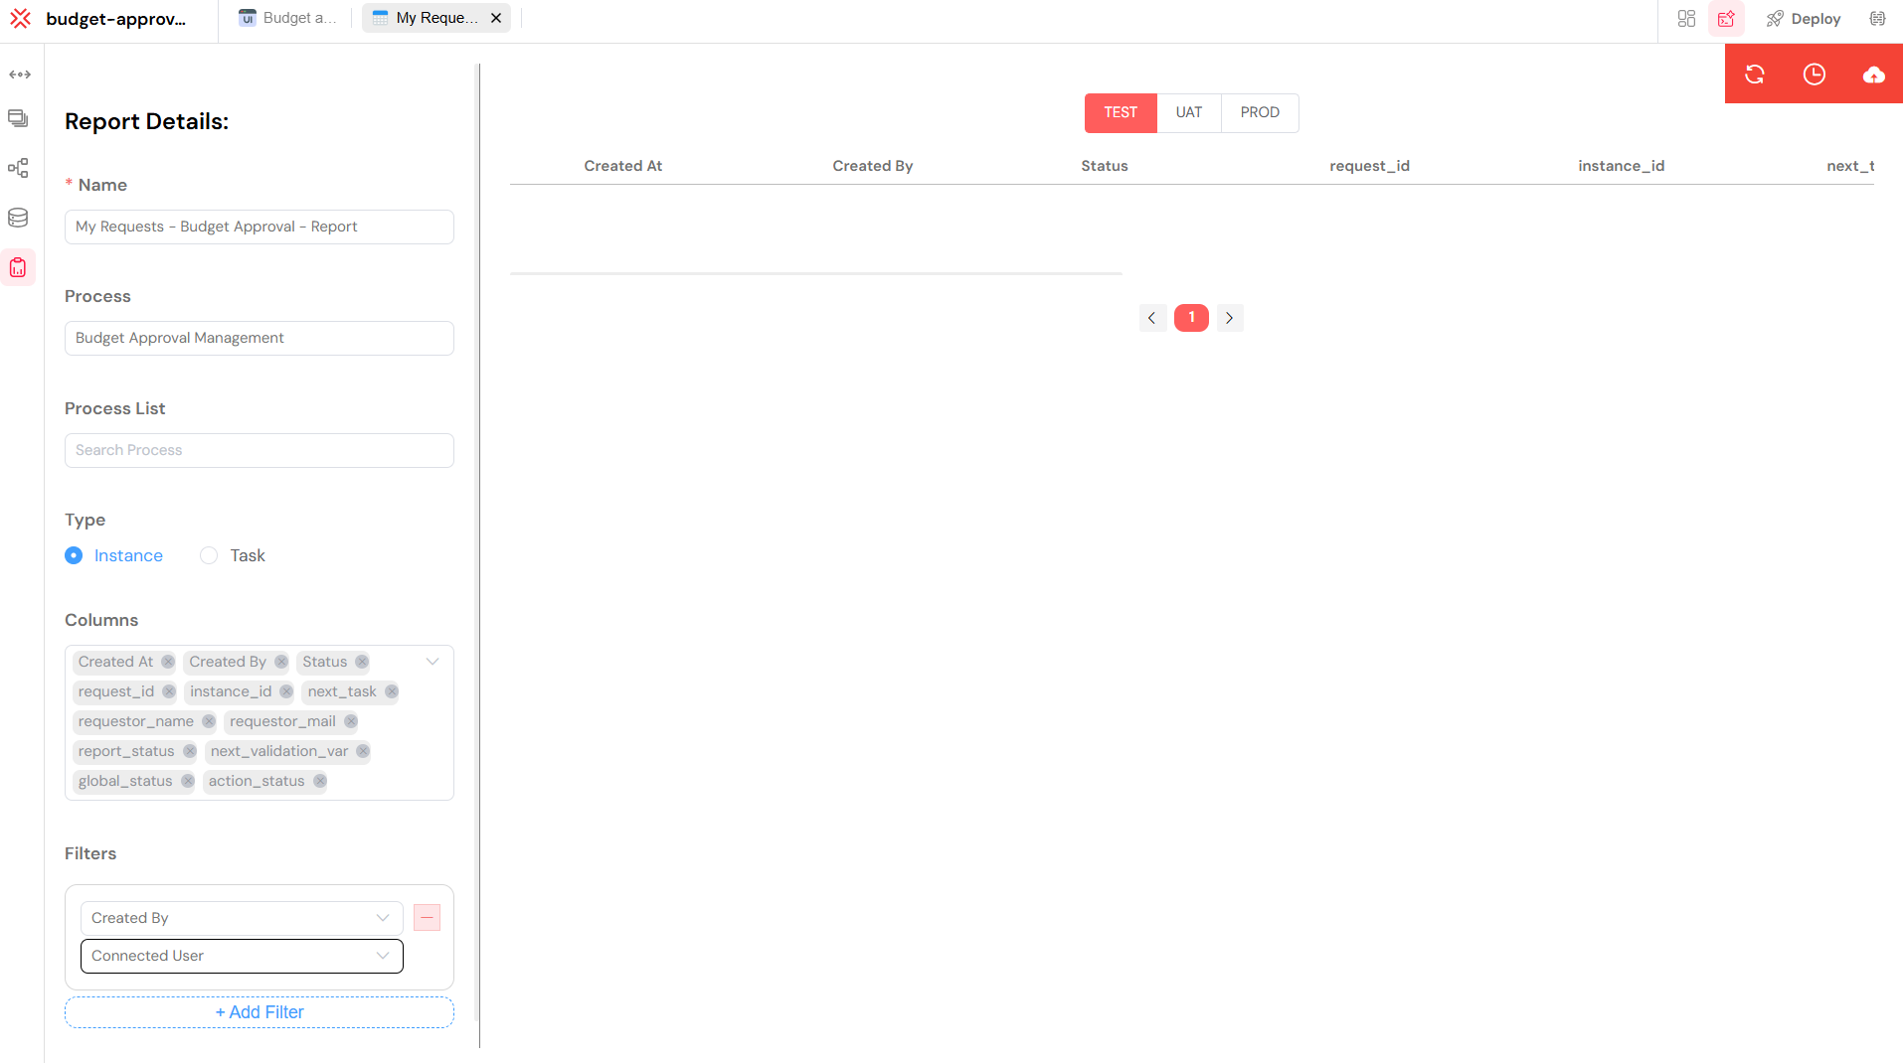The width and height of the screenshot is (1903, 1063).
Task: Click the Deploy rocket button
Action: click(1804, 19)
